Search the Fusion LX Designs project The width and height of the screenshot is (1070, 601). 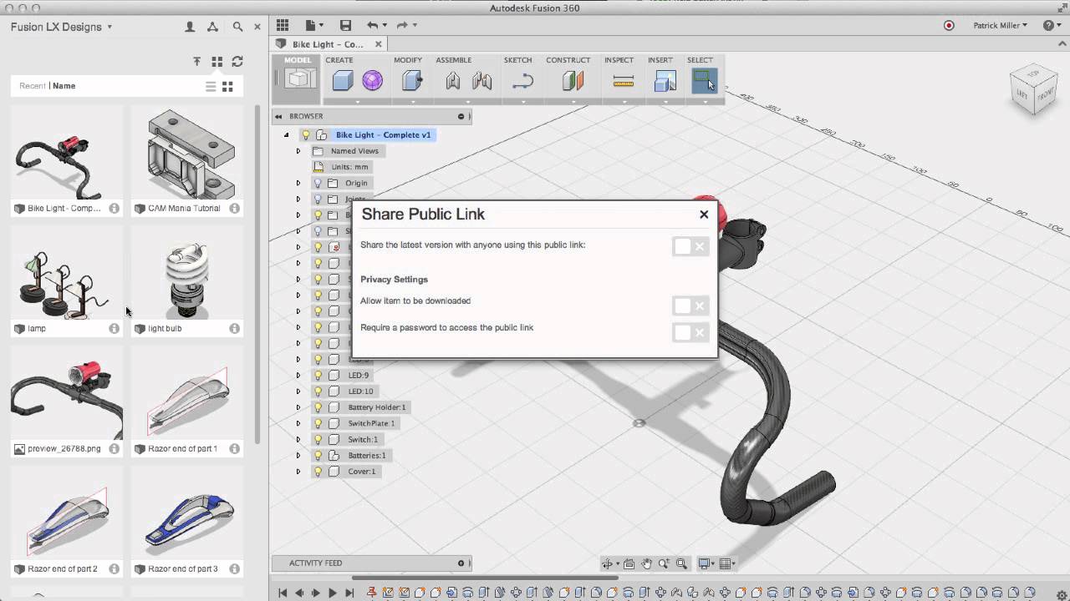pyautogui.click(x=237, y=27)
